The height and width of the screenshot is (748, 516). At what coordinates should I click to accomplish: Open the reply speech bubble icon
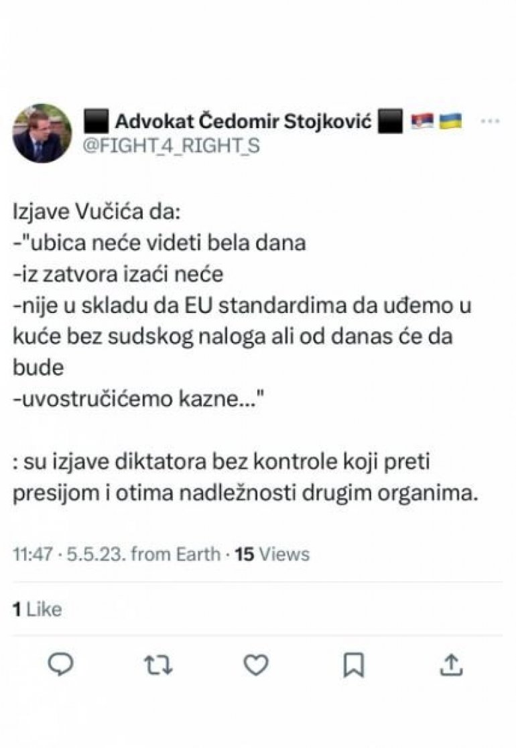pos(61,664)
